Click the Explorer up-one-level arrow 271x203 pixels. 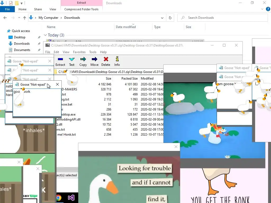(25, 18)
